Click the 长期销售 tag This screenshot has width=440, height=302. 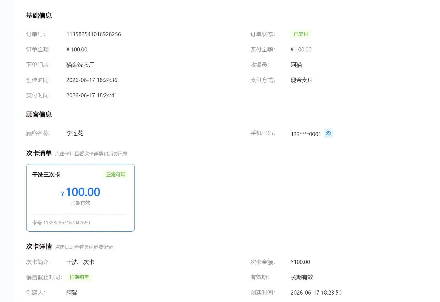point(79,277)
